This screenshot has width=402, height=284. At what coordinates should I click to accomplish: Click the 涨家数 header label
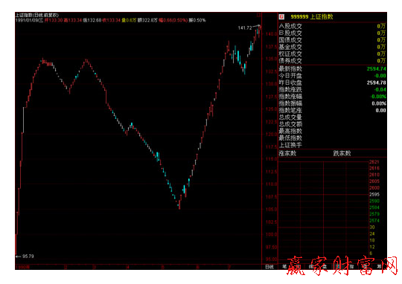click(287, 153)
